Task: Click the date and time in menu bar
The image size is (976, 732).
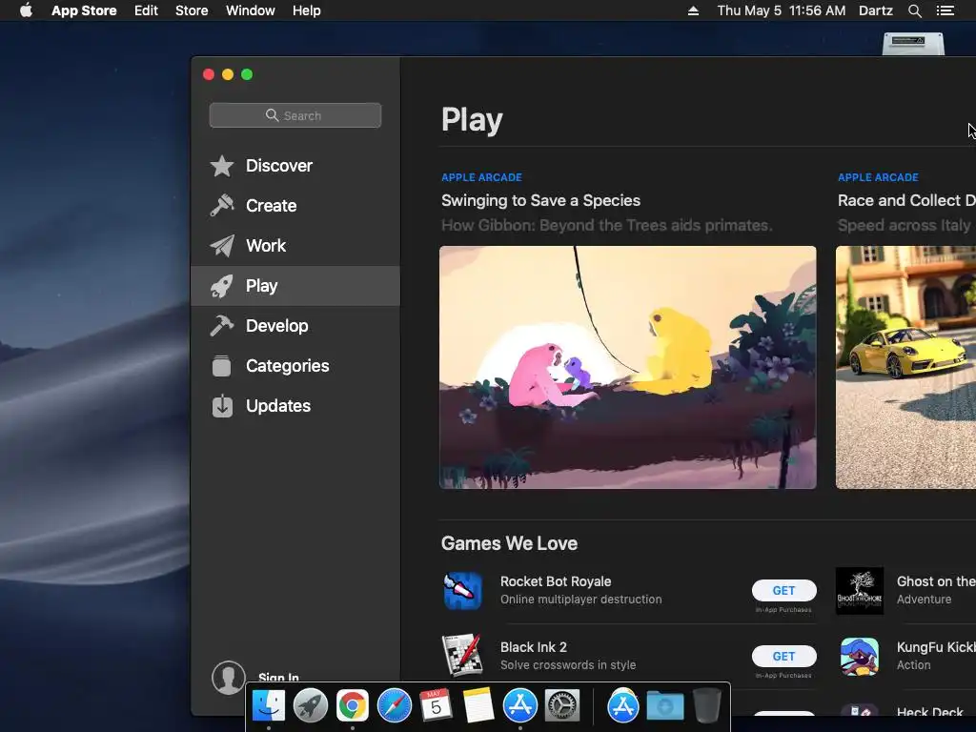Action: 782,10
